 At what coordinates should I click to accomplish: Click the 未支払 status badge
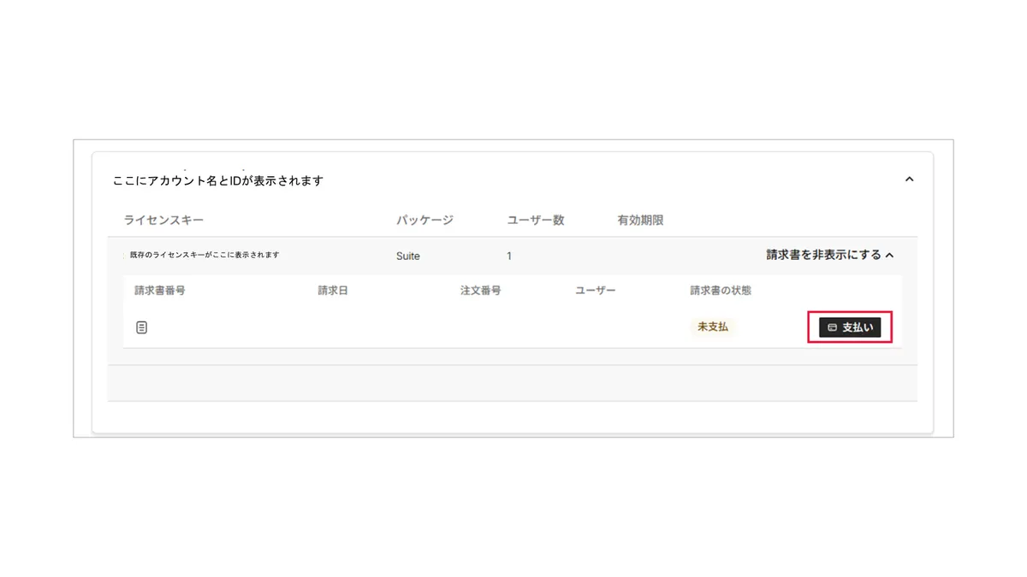point(713,327)
